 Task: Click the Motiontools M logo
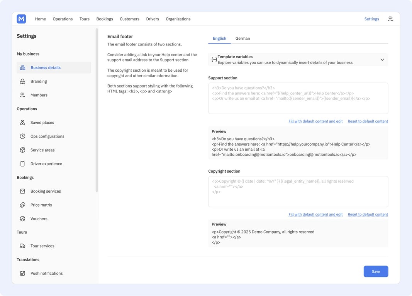pos(21,19)
